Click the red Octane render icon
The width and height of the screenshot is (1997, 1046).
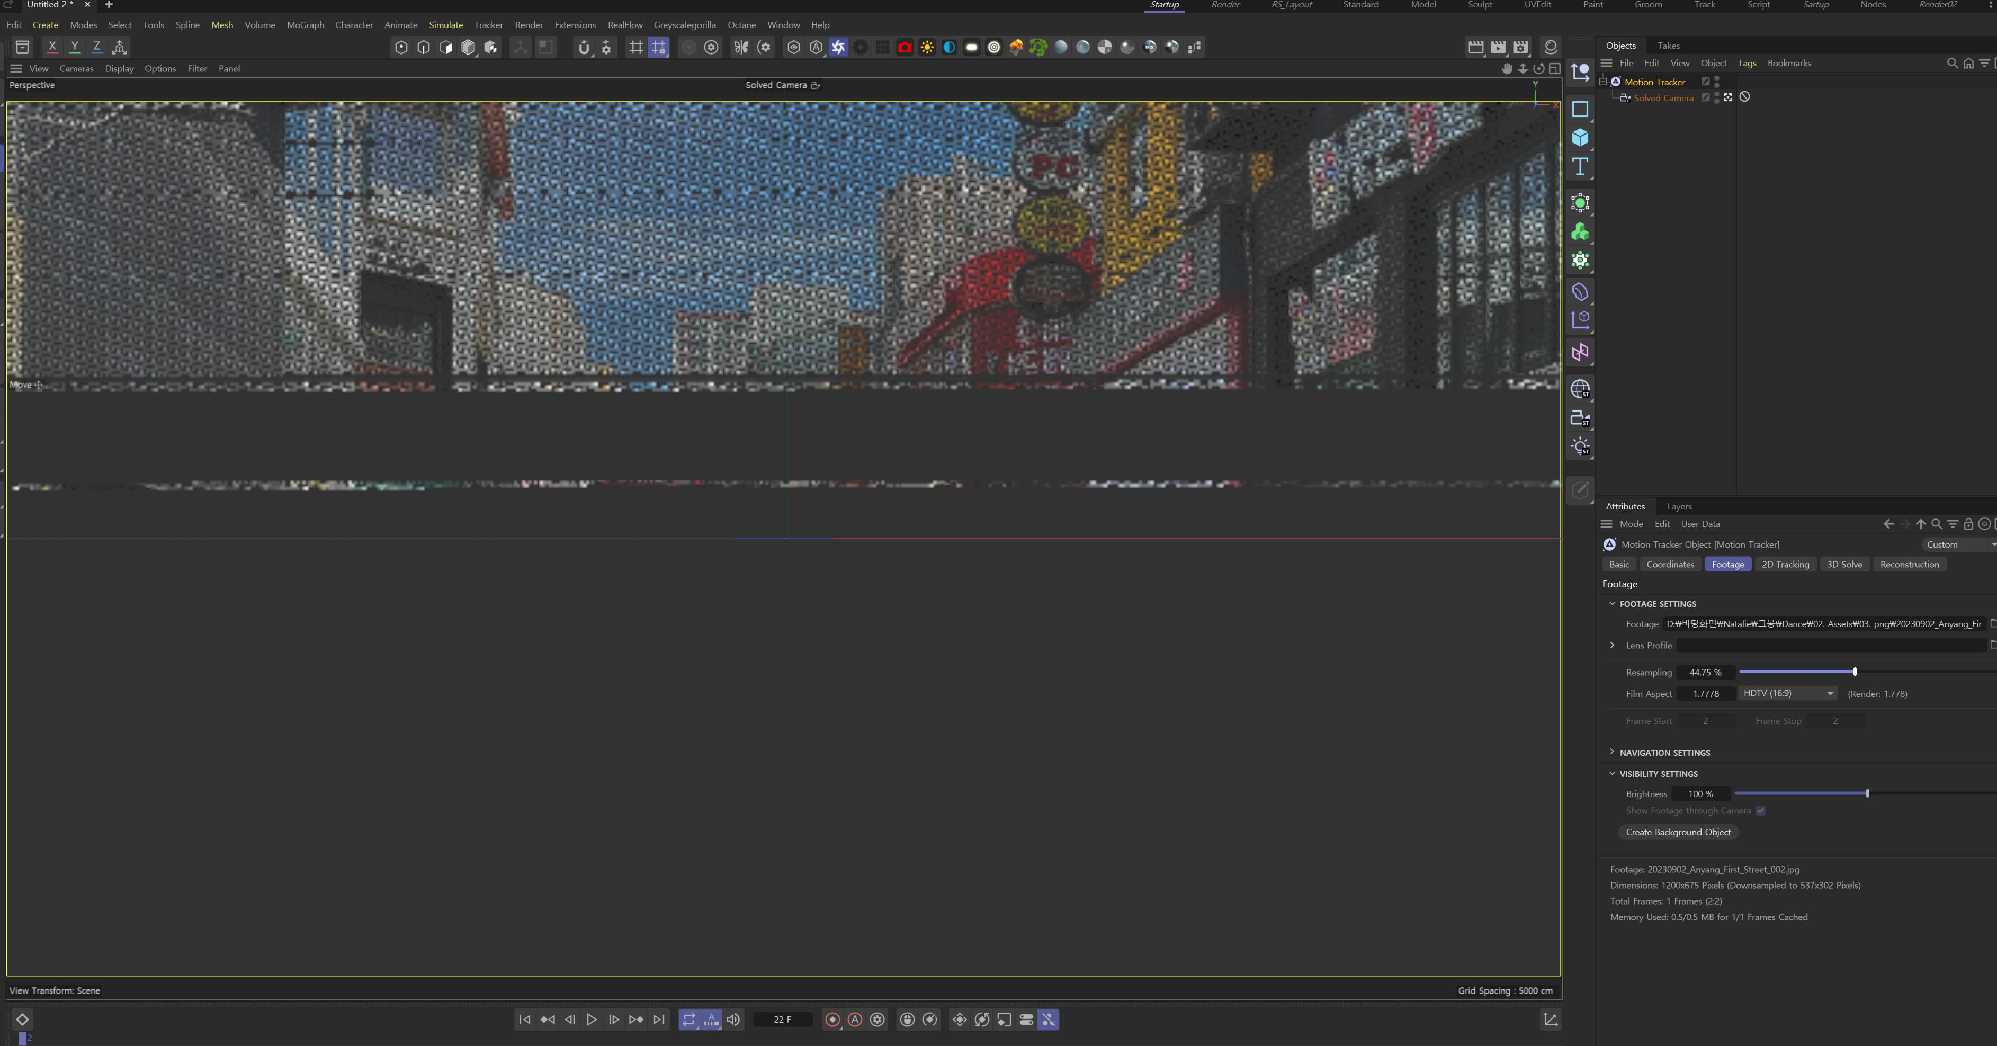(x=905, y=47)
